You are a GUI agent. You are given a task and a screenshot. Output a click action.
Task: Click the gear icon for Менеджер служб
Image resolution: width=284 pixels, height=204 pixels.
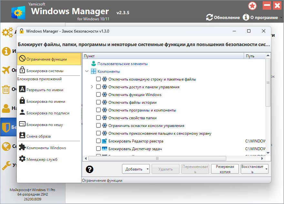[22, 159]
